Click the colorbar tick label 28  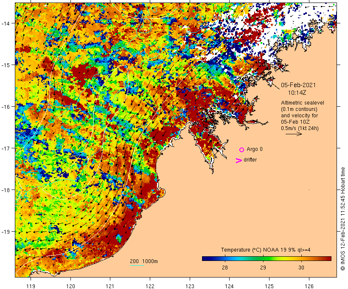click(x=225, y=267)
